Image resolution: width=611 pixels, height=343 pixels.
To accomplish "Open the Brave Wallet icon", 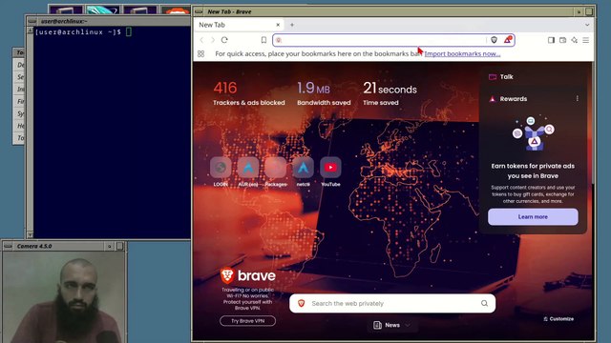I will pyautogui.click(x=562, y=40).
